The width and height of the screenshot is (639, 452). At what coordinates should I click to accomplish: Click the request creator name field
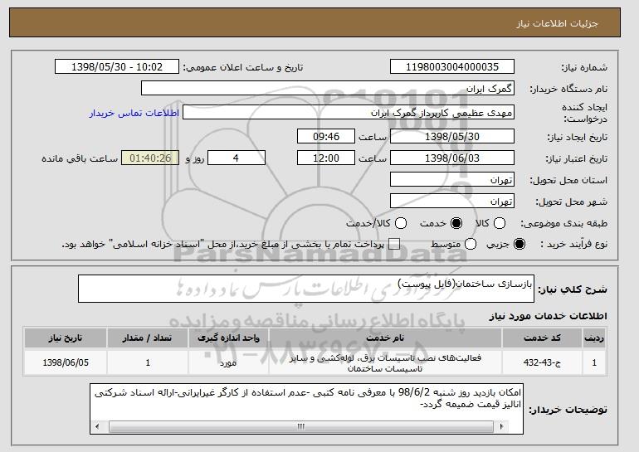(349, 113)
